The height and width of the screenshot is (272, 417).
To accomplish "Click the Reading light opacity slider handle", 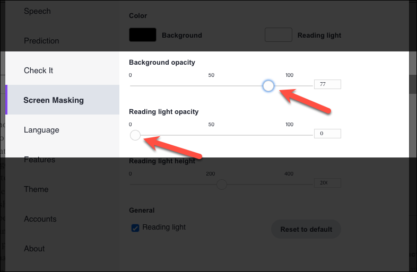I will pos(135,135).
